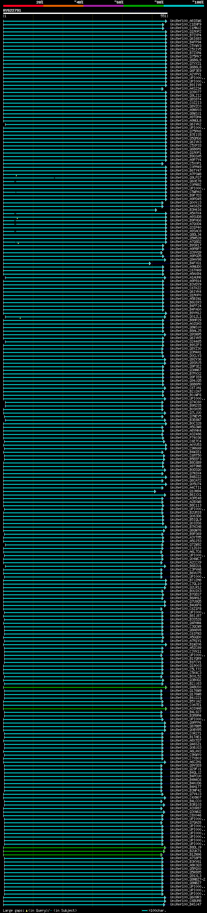Select label UniRef100_C5XIV5
Viewport: 207px width, 913px height.
coord(185,49)
